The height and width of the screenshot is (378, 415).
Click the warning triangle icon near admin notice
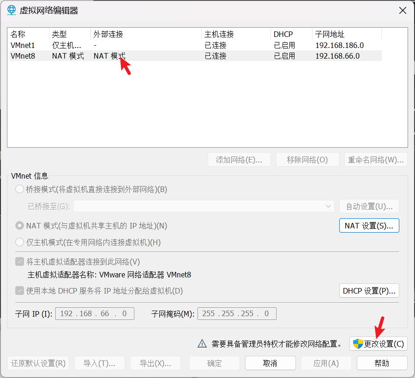202,343
